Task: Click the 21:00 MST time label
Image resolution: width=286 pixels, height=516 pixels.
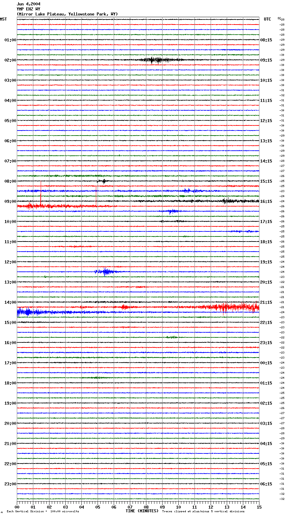Action: pyautogui.click(x=10, y=444)
